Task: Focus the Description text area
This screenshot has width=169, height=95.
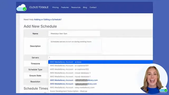Action: [x=75, y=46]
